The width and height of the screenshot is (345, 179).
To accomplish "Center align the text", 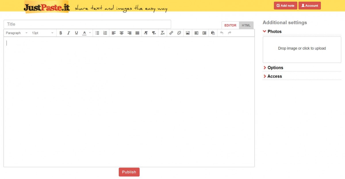I will point(122,33).
